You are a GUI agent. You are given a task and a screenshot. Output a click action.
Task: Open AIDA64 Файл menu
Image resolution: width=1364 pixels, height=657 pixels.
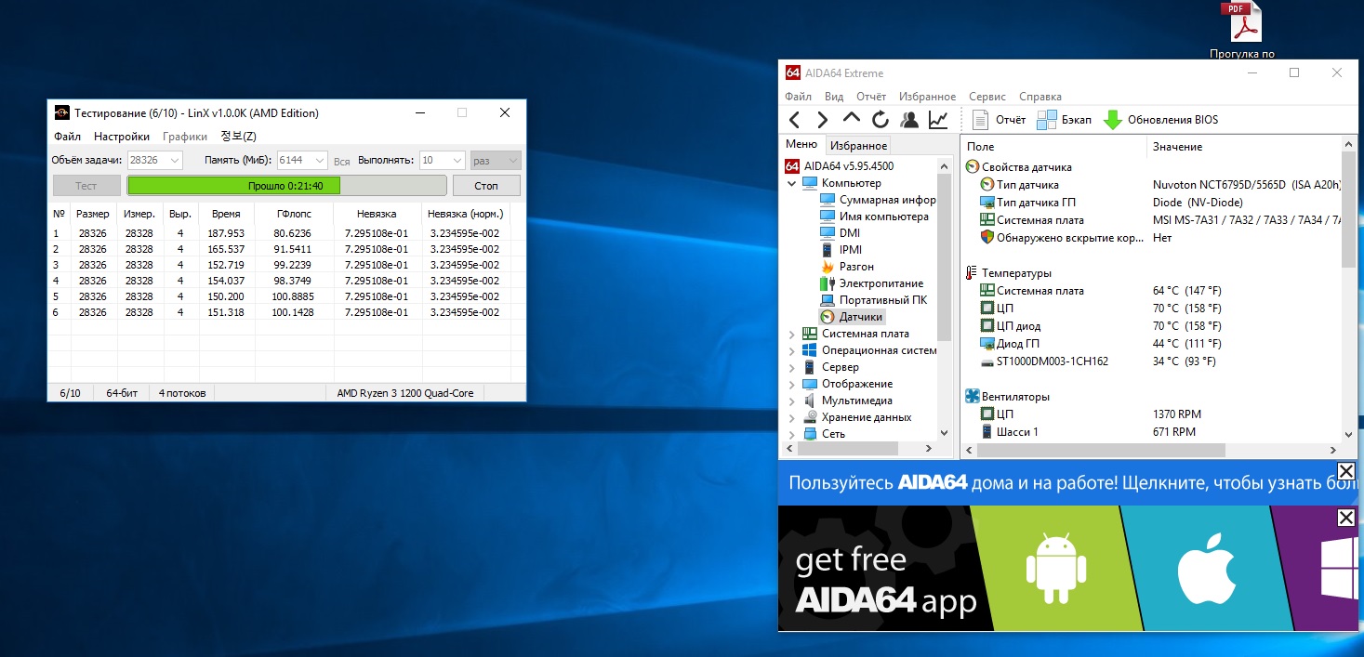pos(799,97)
